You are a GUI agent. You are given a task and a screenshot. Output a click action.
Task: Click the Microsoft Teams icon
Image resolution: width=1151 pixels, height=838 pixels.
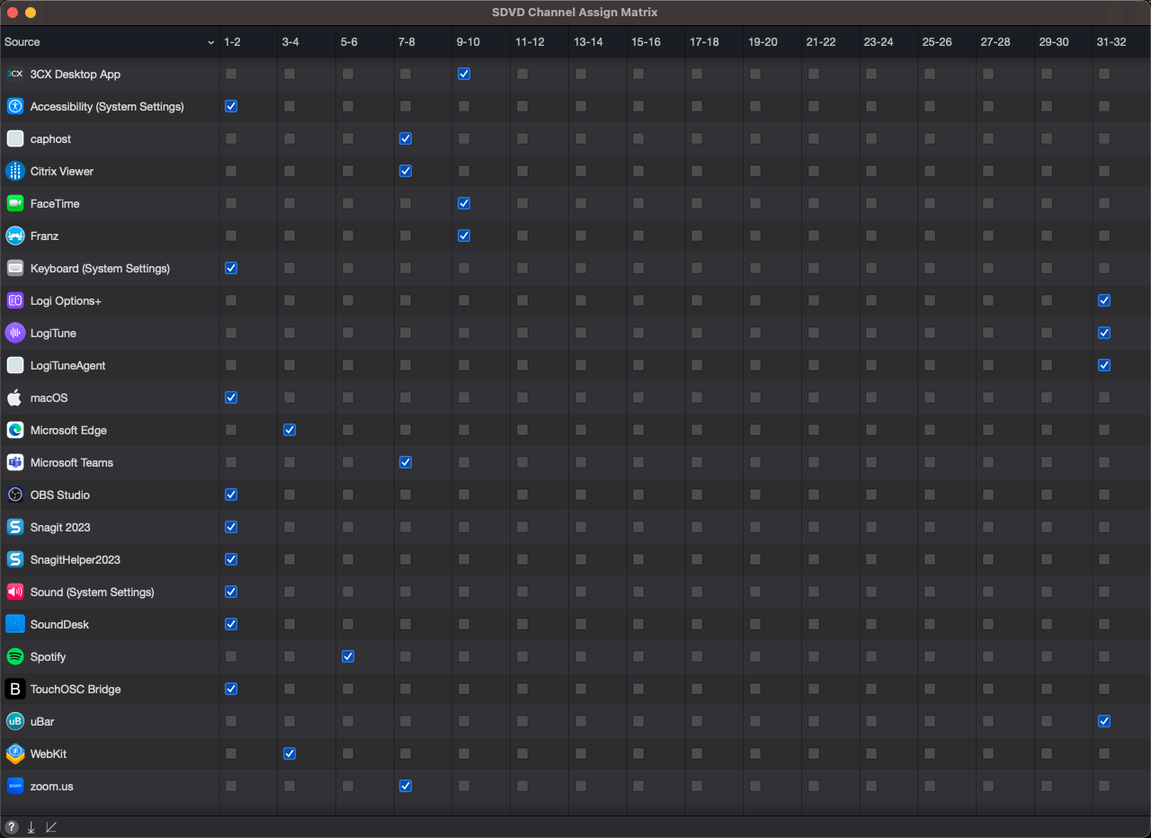point(13,462)
